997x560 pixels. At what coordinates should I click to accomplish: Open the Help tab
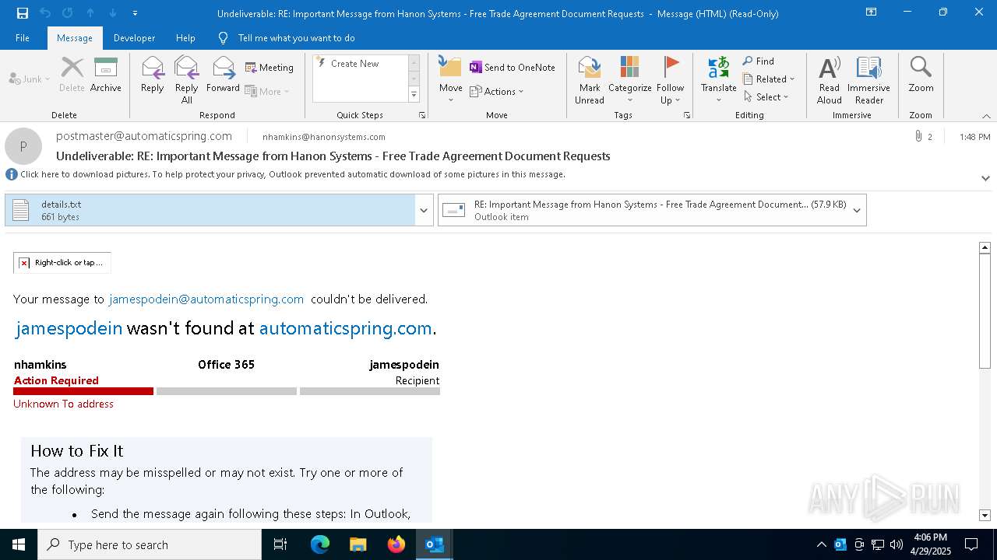point(185,37)
